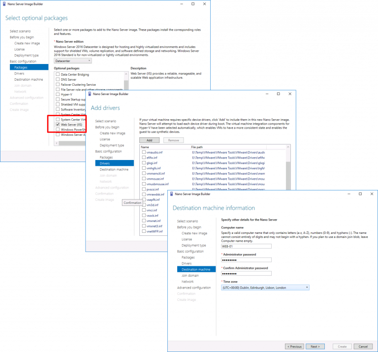Select License step in the Destination machine window
The image size is (378, 352).
[x=187, y=239]
